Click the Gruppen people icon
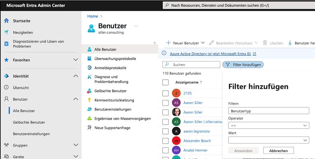Image resolution: width=315 pixels, height=159 pixels. click(x=6, y=145)
